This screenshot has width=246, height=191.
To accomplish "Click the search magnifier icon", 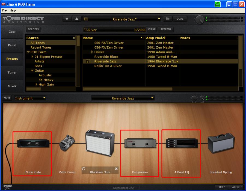I will pos(86,29).
